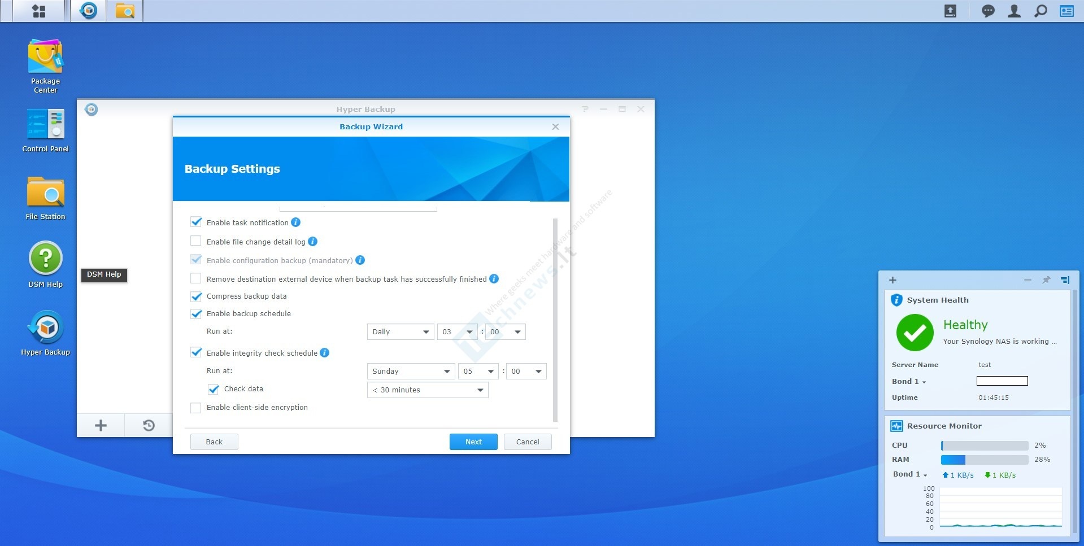Viewport: 1084px width, 546px height.
Task: Switch to Hyper Backup taskbar icon
Action: point(89,11)
